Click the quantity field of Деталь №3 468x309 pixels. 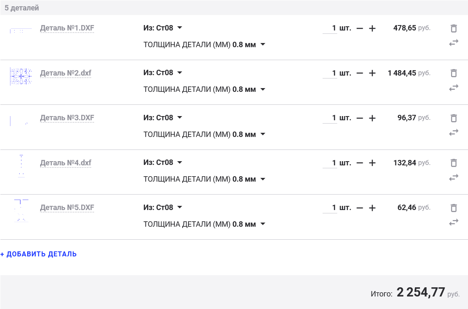coord(330,118)
